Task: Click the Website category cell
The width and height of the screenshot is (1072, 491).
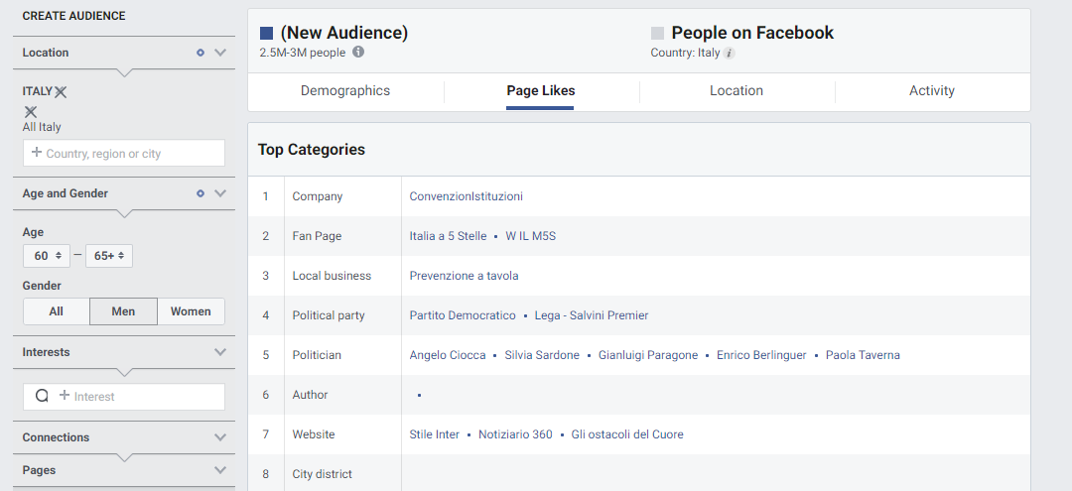Action: pos(342,434)
